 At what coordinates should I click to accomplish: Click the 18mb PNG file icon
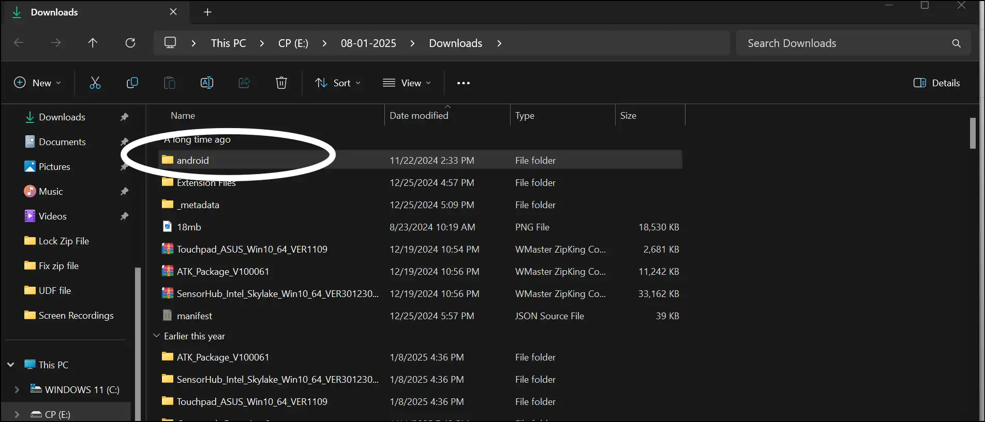point(167,226)
